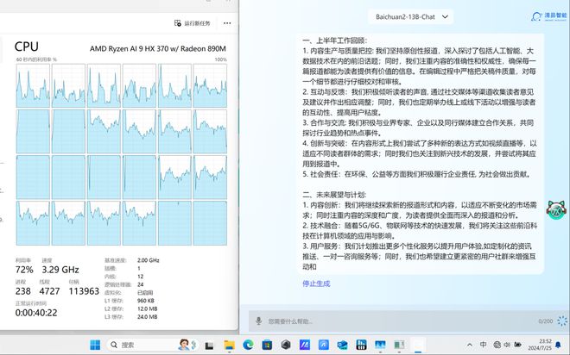Click the AMD Ryzen AI 9 HX 370 processor name
Screen dimensions: 570x355
[x=158, y=48]
